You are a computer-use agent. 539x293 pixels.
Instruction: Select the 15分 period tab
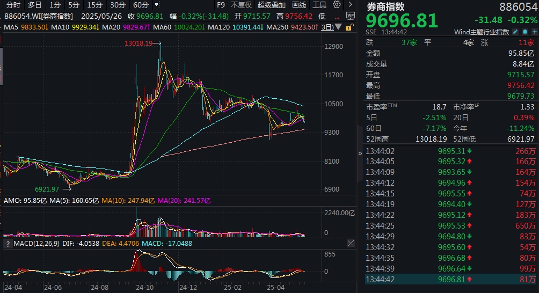[x=94, y=5]
